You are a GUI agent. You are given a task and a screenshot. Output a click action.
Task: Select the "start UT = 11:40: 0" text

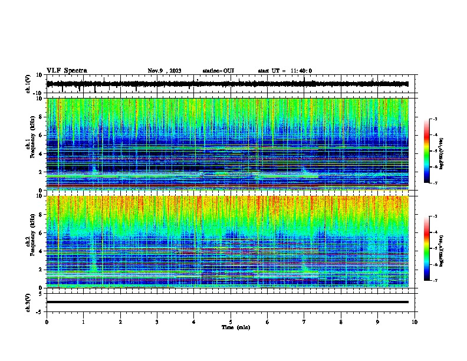coord(285,71)
